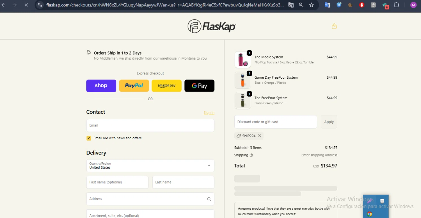Open the gray C extension icon

tap(373, 5)
